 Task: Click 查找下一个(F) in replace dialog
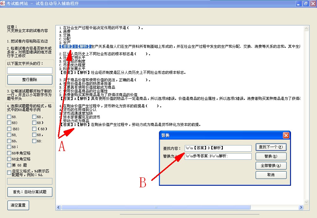pos(271,147)
